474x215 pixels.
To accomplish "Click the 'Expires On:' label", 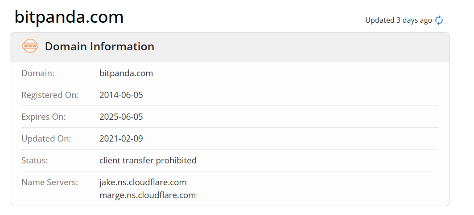I will 44,117.
